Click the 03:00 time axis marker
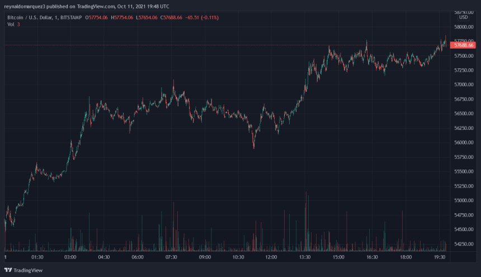 pyautogui.click(x=70, y=257)
